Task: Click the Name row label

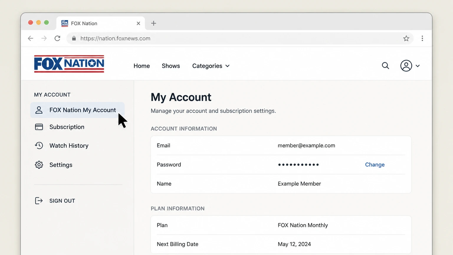Action: (164, 184)
